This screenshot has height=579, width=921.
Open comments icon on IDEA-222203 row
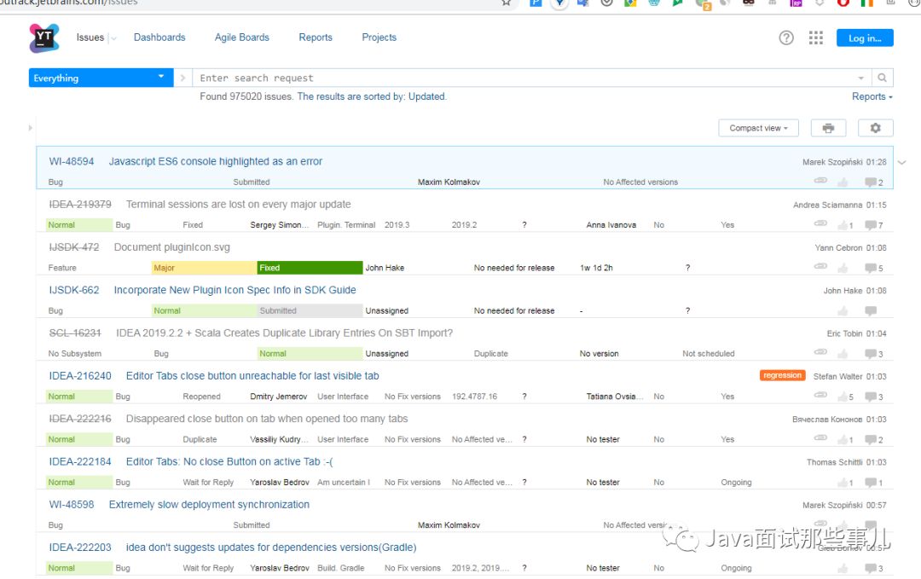click(x=871, y=568)
